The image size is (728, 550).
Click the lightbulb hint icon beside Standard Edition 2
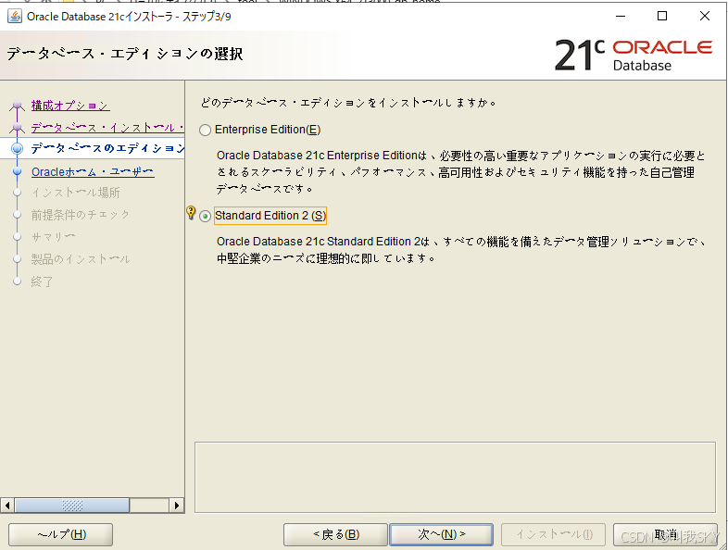point(191,213)
